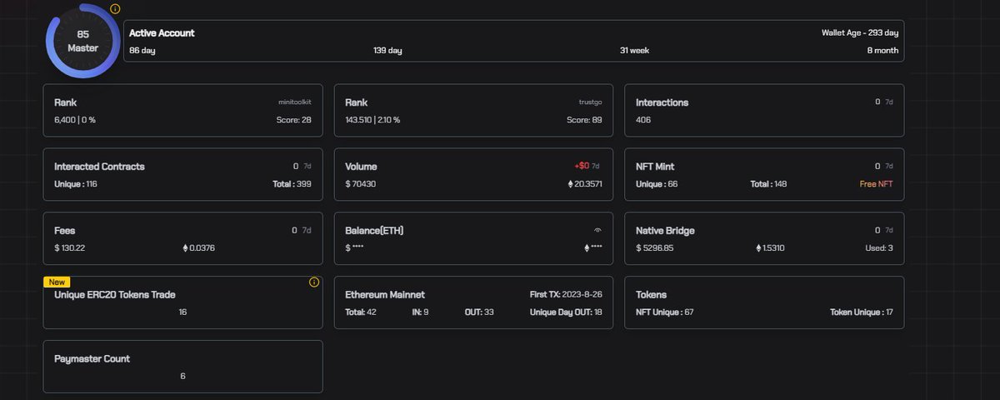Click the 31 week value
This screenshot has width=1000, height=400.
pos(634,50)
